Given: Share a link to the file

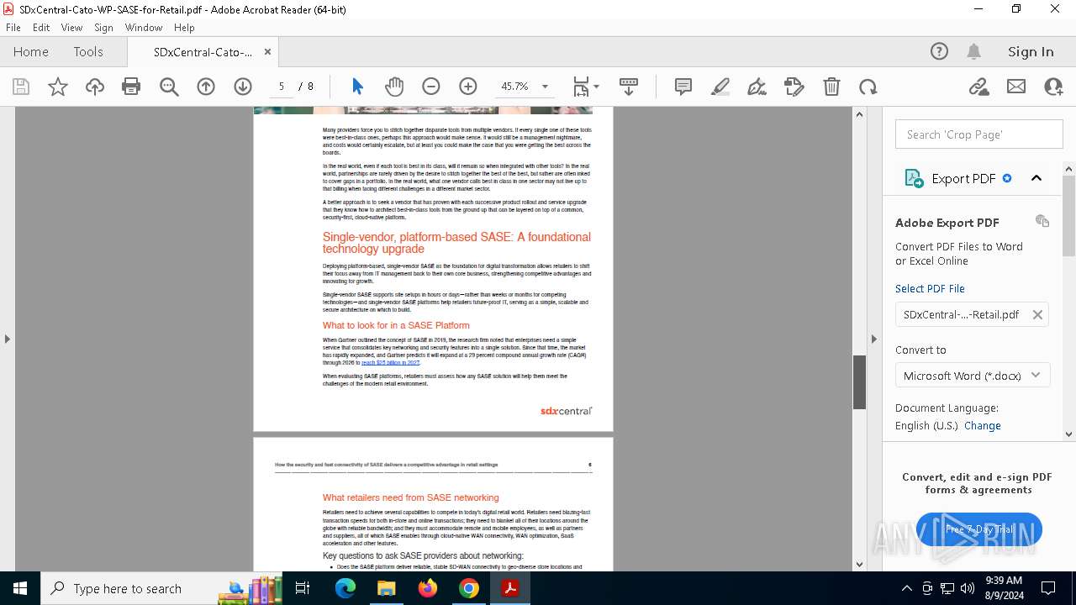Looking at the screenshot, I should click(x=978, y=87).
